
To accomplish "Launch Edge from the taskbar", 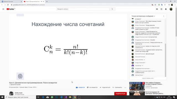I will point(43,97).
